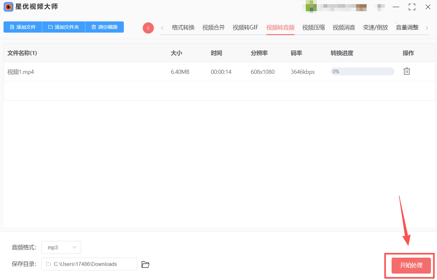
Task: Click the 0% conversion progress bar
Action: (362, 72)
